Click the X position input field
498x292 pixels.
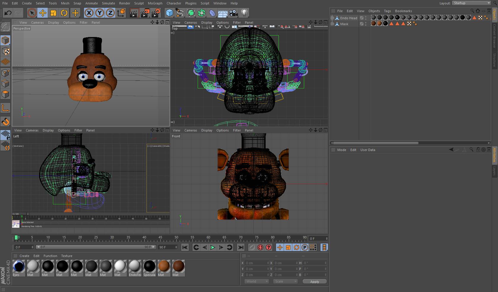pos(256,263)
